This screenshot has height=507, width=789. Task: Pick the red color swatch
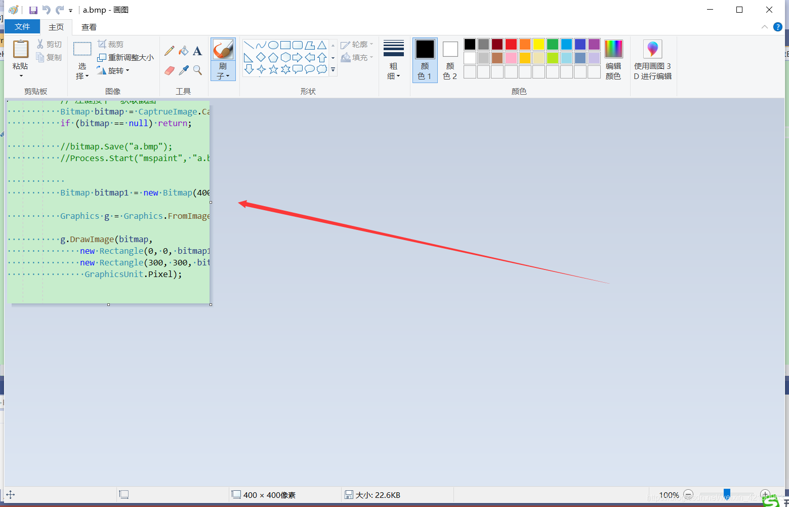pyautogui.click(x=511, y=45)
